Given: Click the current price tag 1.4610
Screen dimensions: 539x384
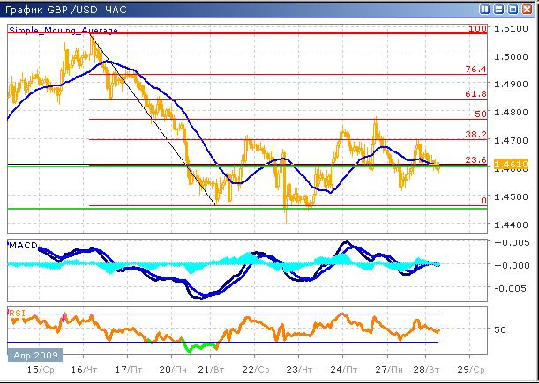Looking at the screenshot, I should pyautogui.click(x=513, y=165).
